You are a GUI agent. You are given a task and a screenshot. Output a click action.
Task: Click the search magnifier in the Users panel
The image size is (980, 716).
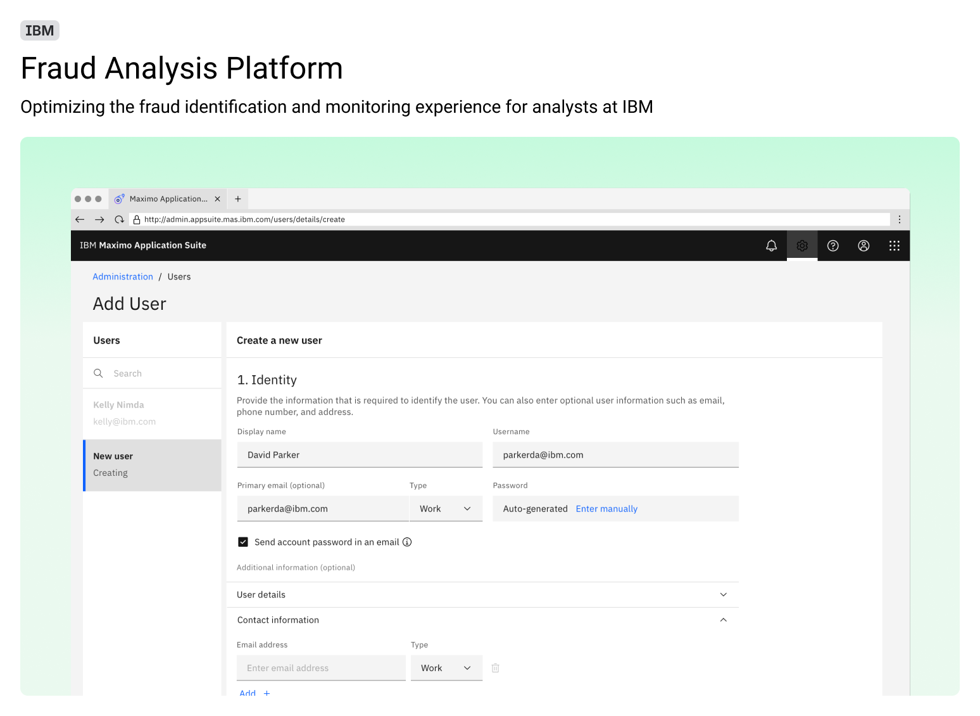coord(98,373)
